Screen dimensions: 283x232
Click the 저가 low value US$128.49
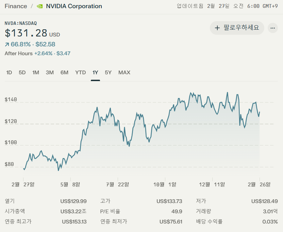265,201
